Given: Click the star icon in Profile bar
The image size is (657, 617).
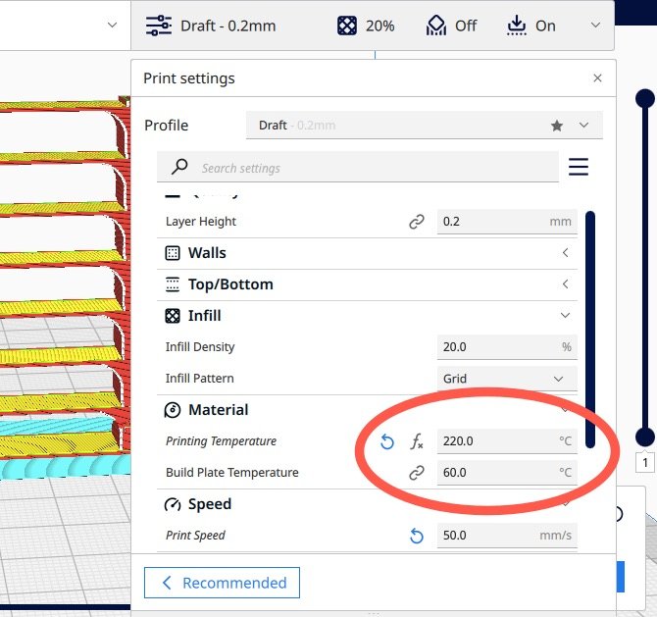Looking at the screenshot, I should [x=557, y=126].
